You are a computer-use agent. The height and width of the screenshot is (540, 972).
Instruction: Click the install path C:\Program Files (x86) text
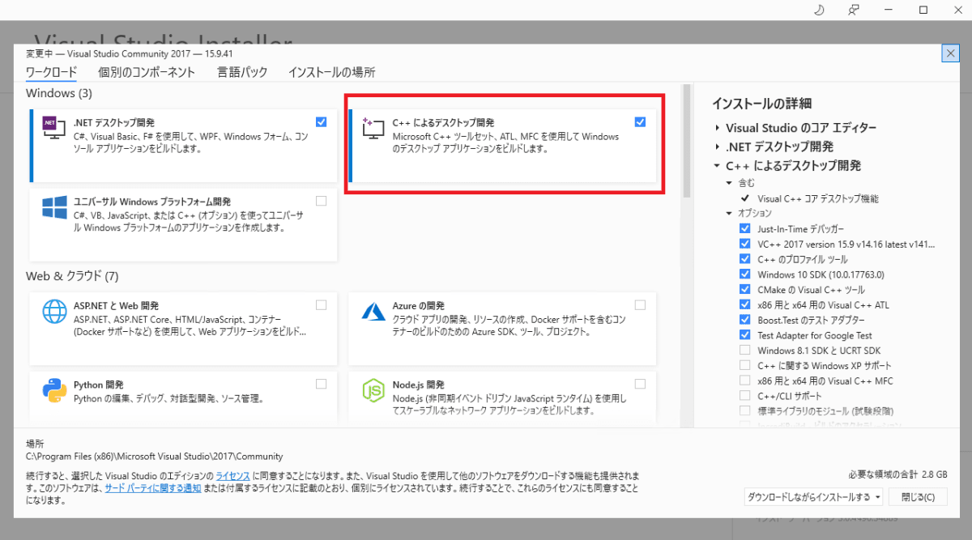[155, 457]
